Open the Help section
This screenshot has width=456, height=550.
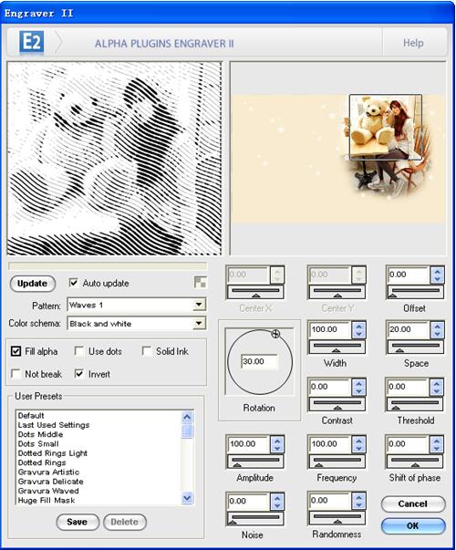coord(413,43)
